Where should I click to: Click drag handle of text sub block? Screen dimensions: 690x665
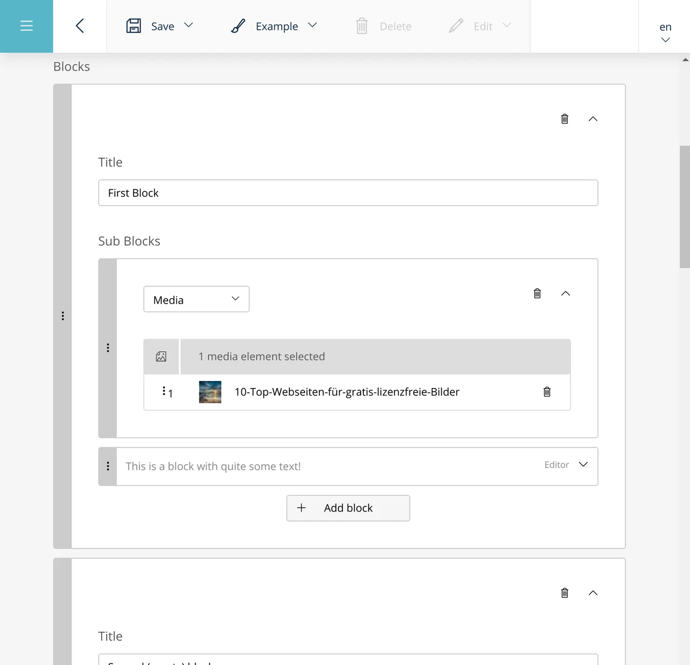pyautogui.click(x=108, y=466)
